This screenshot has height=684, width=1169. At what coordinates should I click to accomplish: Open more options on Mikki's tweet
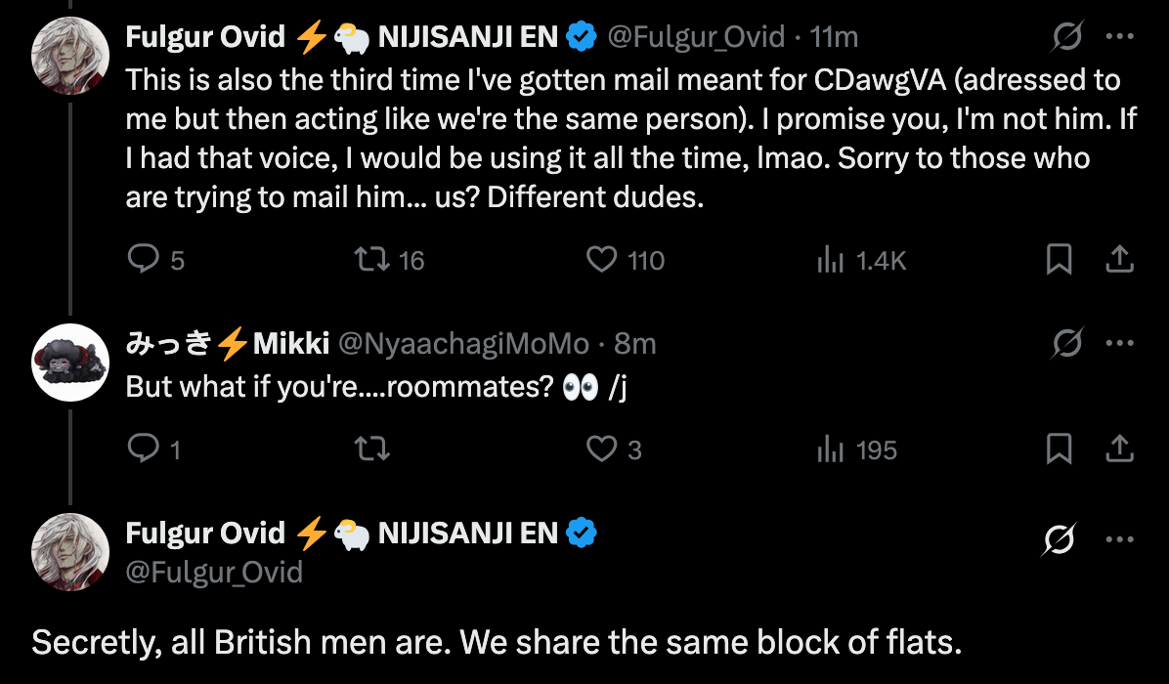pyautogui.click(x=1119, y=344)
